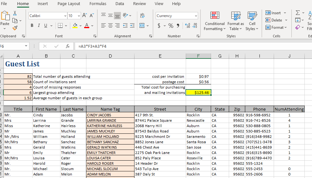Image resolution: width=312 pixels, height=178 pixels.
Task: Switch to the Formulas tab
Action: pyautogui.click(x=98, y=3)
